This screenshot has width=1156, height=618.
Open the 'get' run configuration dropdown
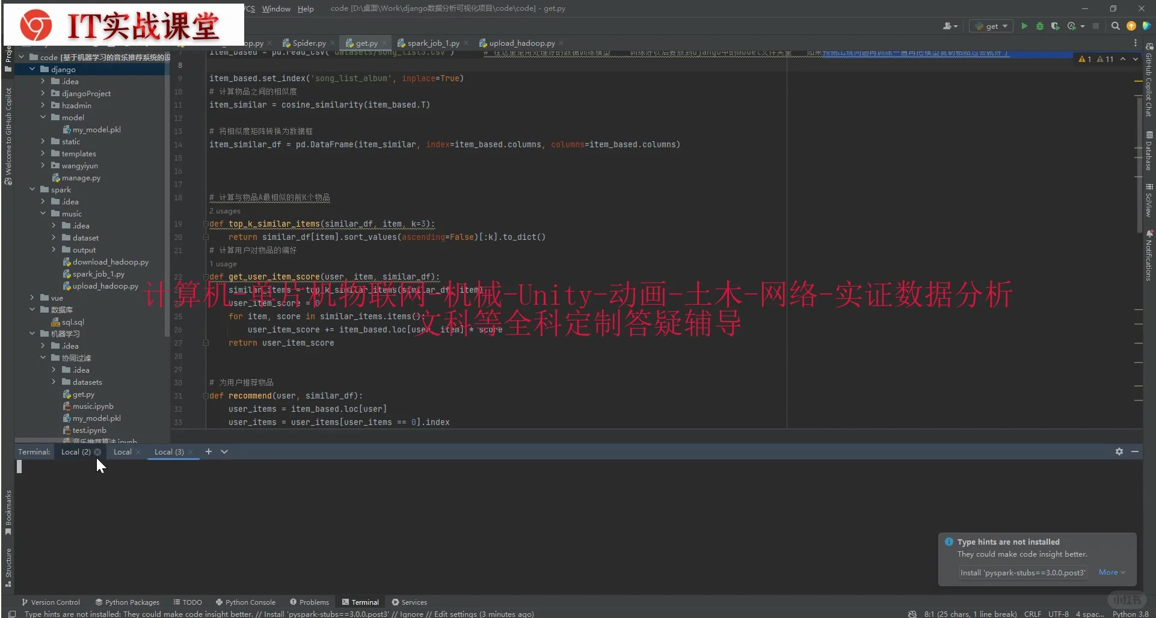tap(991, 26)
